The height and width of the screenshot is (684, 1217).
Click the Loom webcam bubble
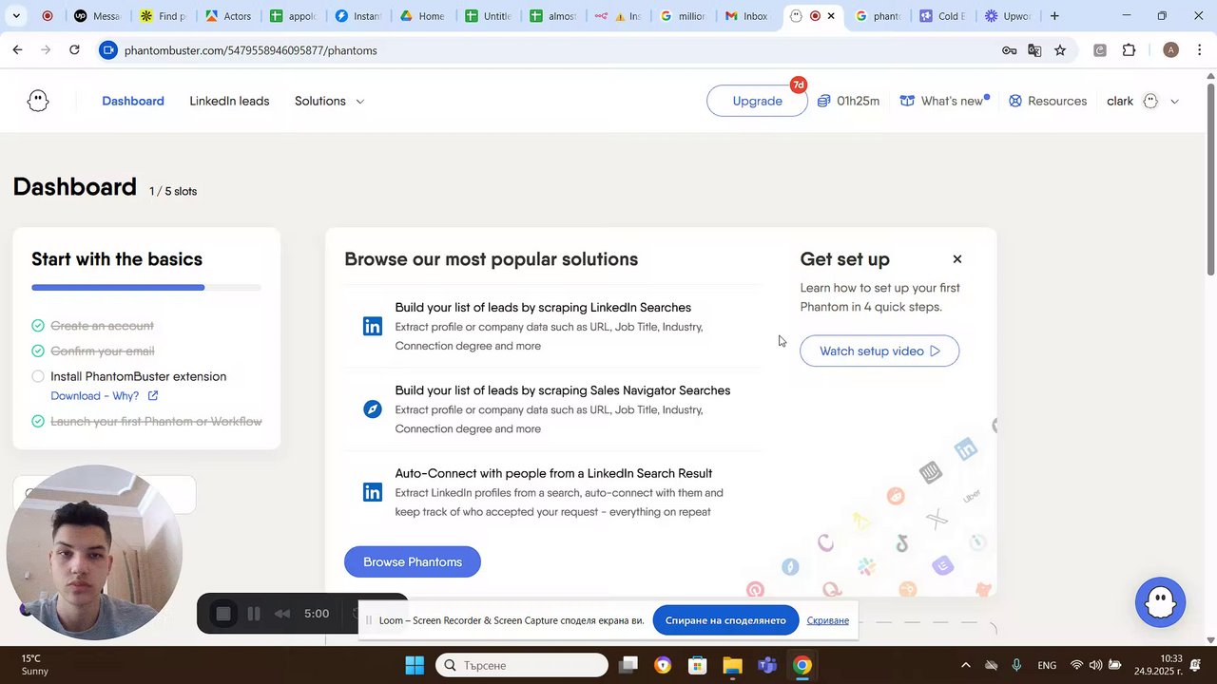click(93, 552)
